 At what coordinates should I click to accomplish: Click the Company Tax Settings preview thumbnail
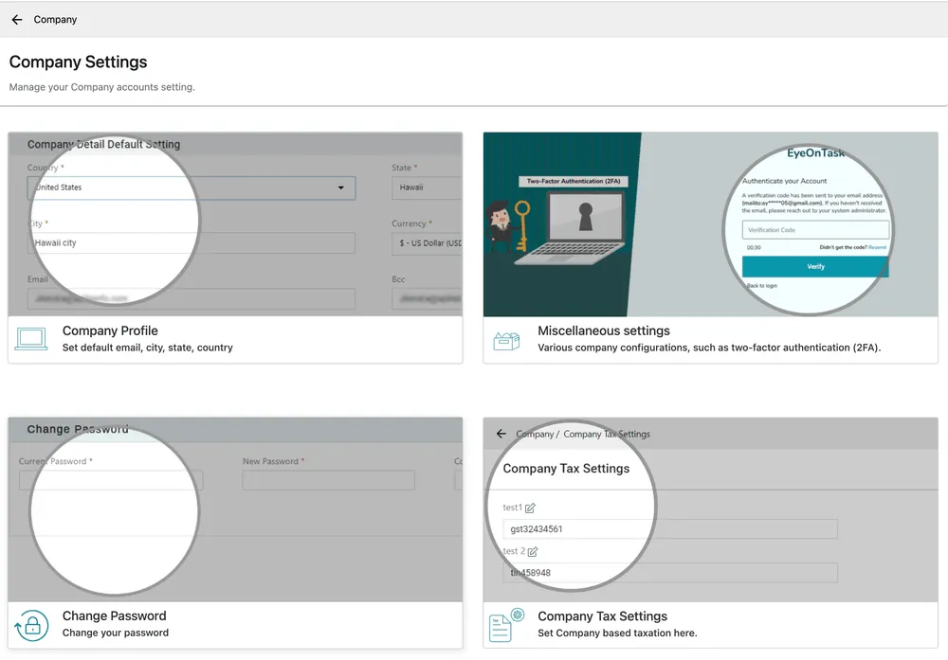710,509
